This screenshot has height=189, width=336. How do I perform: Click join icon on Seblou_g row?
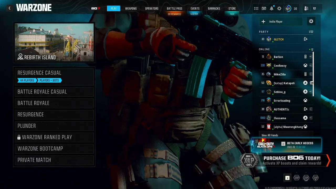click(311, 92)
